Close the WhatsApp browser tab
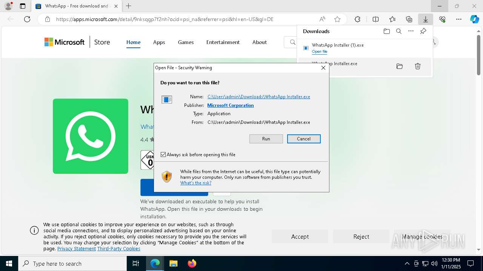 tap(116, 6)
